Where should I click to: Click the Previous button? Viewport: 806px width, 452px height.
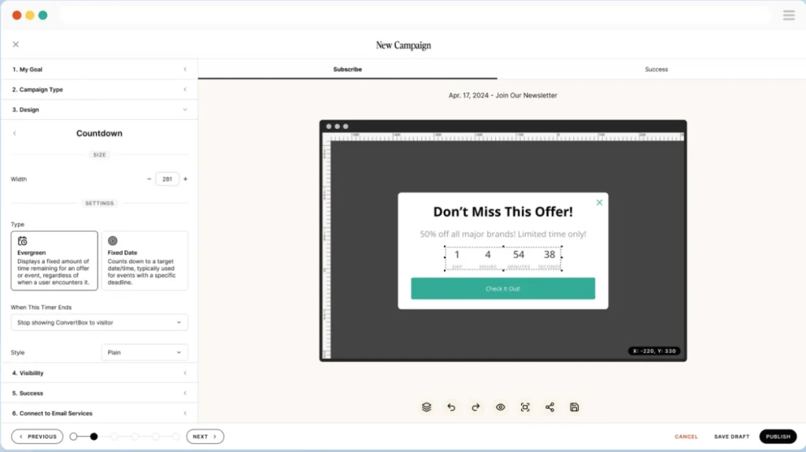point(37,436)
